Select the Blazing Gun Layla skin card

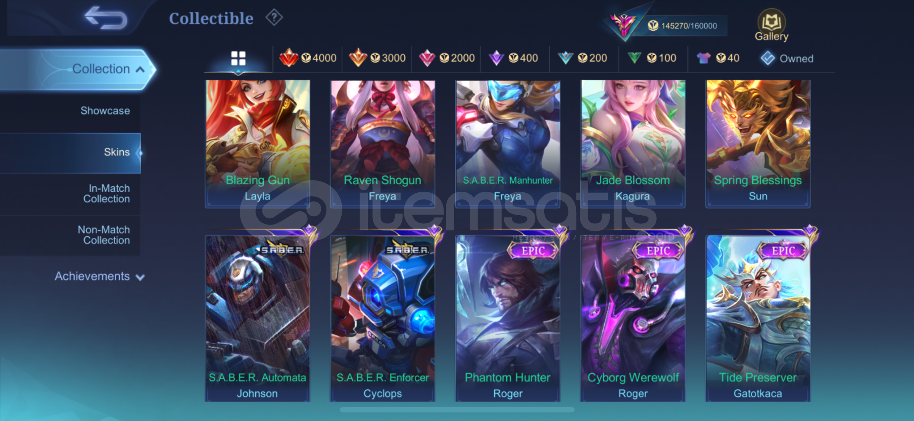(258, 144)
